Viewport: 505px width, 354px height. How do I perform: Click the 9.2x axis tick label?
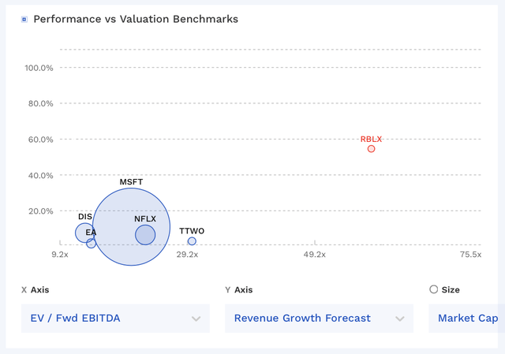click(60, 255)
